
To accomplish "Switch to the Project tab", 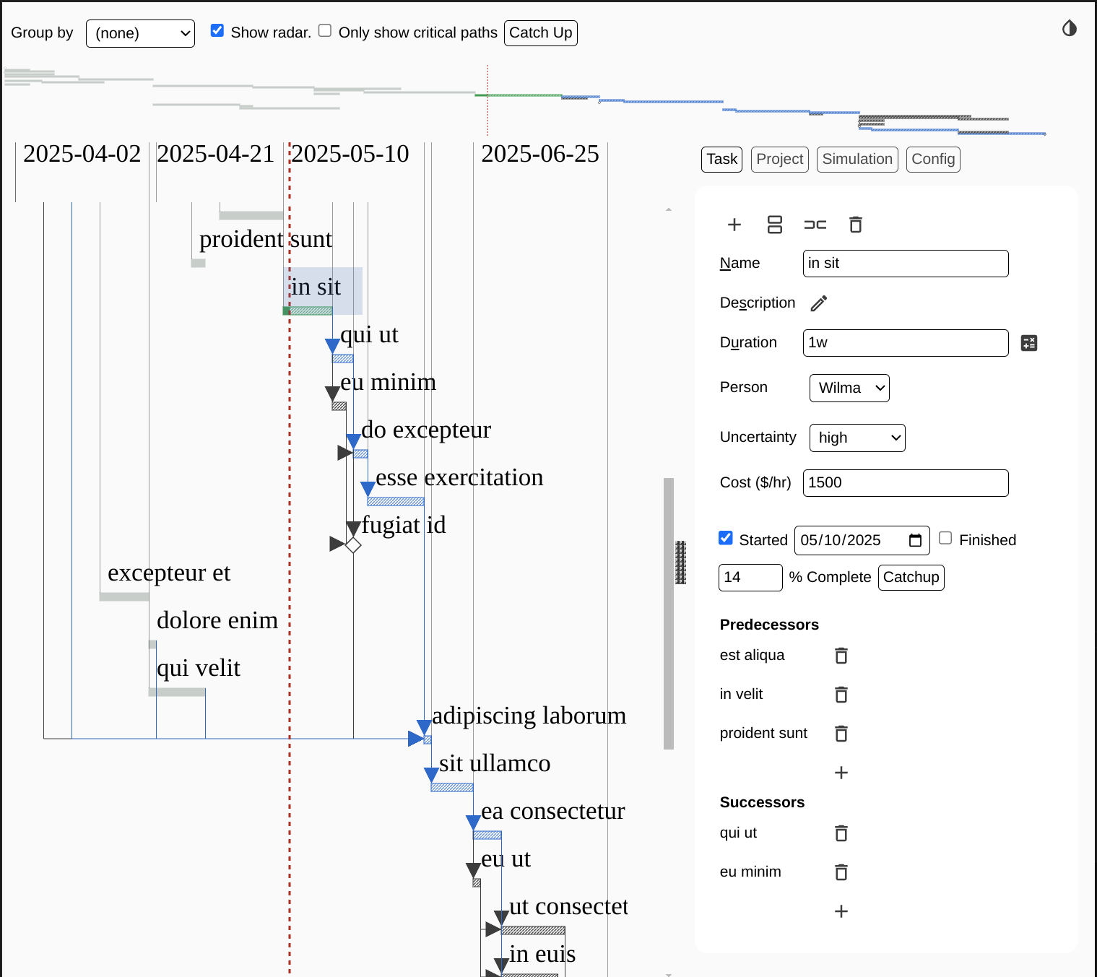I will point(780,159).
